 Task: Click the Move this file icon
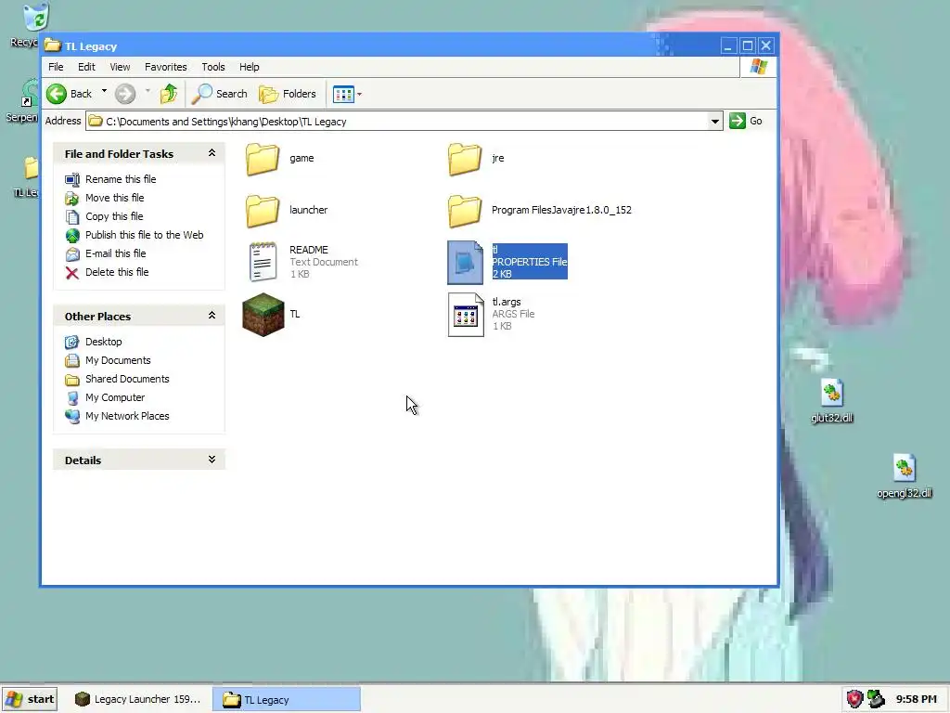click(x=72, y=199)
